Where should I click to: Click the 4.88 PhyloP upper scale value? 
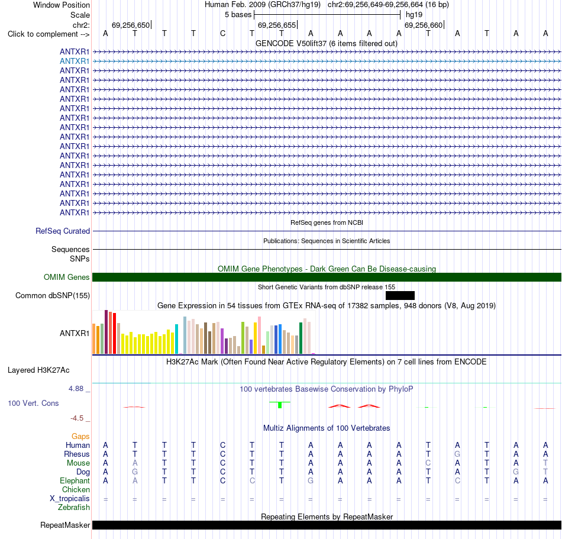pos(76,389)
